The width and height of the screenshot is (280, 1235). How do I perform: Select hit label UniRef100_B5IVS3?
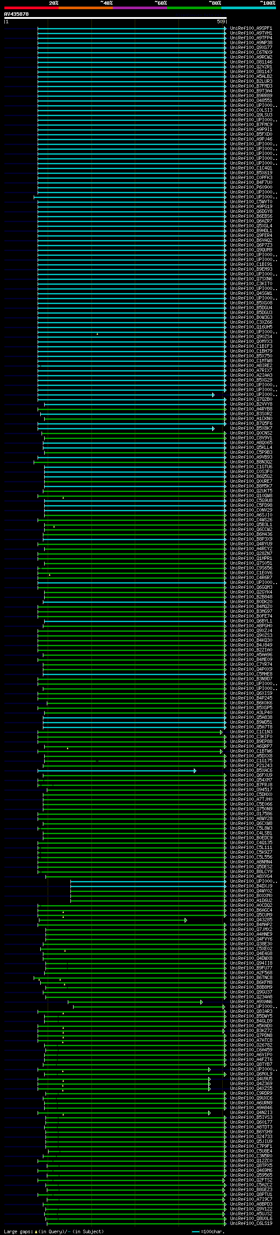coord(251,1117)
